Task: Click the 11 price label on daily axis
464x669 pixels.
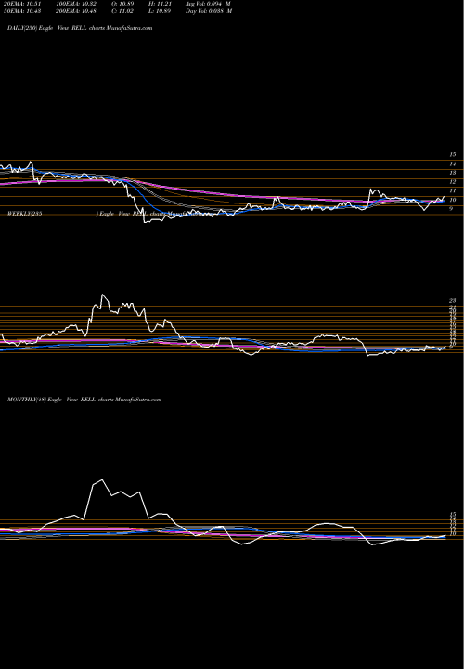Action: point(453,190)
